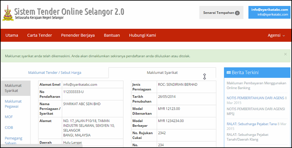This screenshot has width=292, height=148.
Task: Select MOF in the side menu
Action: click(9, 117)
